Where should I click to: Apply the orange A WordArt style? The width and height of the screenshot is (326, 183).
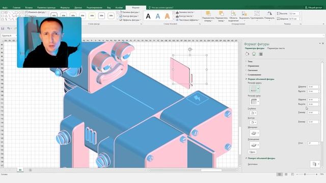[167, 16]
